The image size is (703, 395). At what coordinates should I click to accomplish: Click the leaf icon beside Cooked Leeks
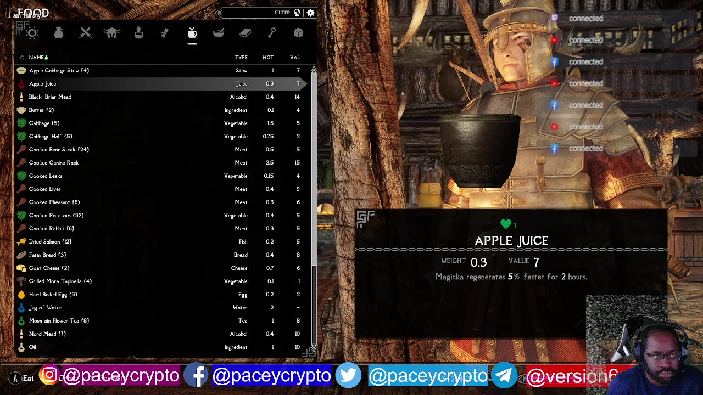(x=21, y=176)
